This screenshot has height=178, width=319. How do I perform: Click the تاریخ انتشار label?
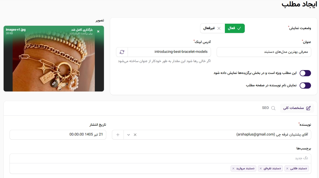(x=98, y=125)
